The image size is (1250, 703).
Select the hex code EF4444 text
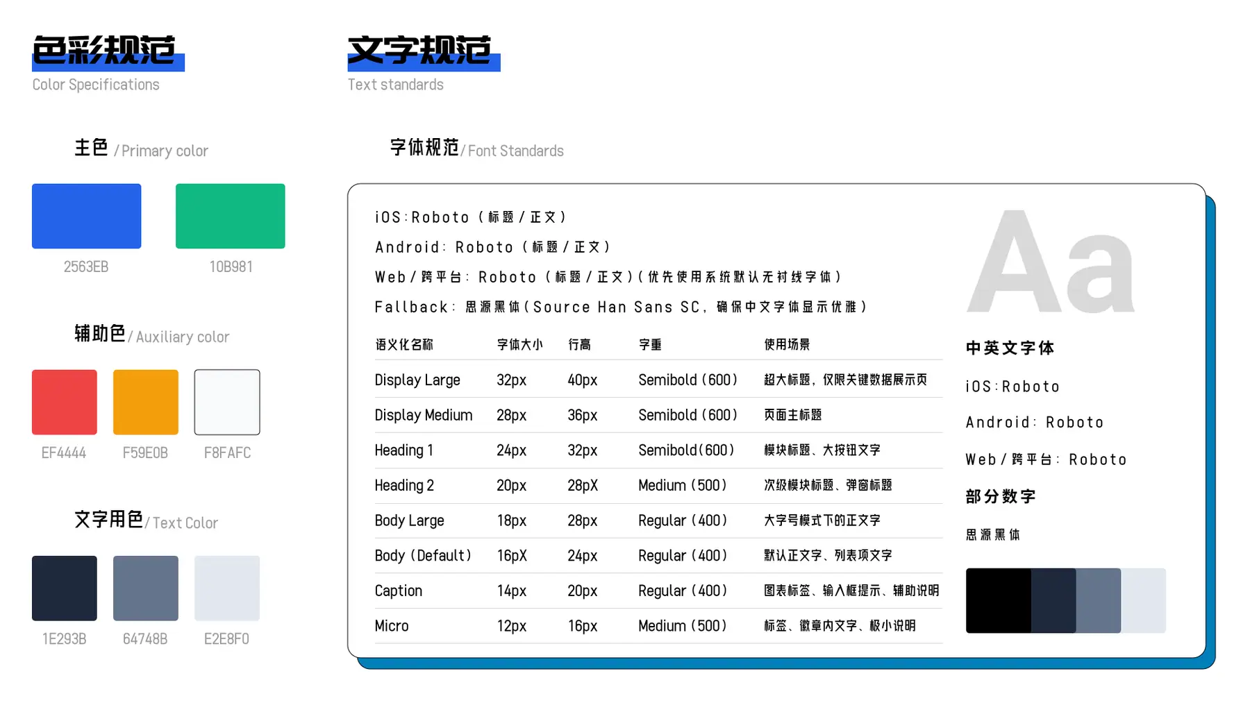tap(64, 452)
